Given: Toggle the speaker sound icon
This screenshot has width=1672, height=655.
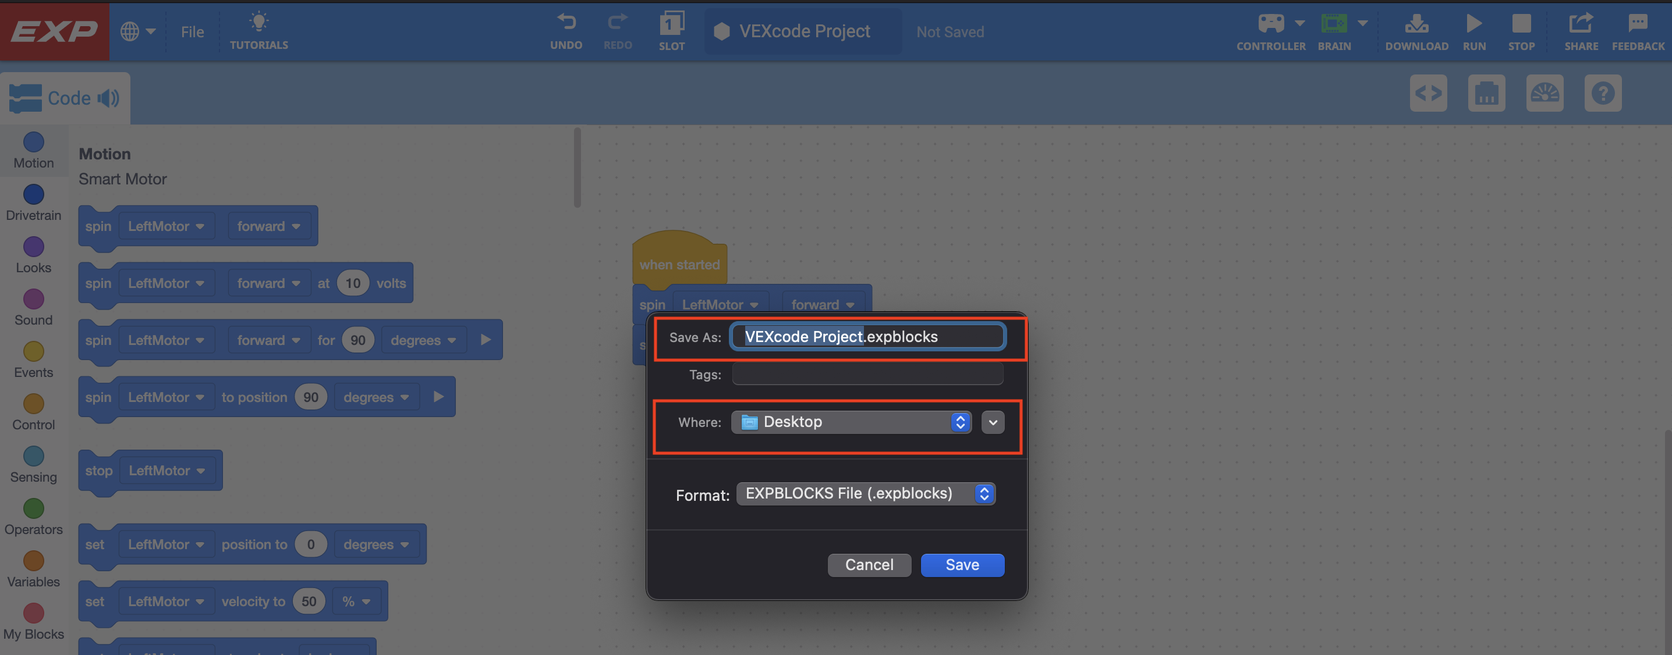Looking at the screenshot, I should point(108,98).
